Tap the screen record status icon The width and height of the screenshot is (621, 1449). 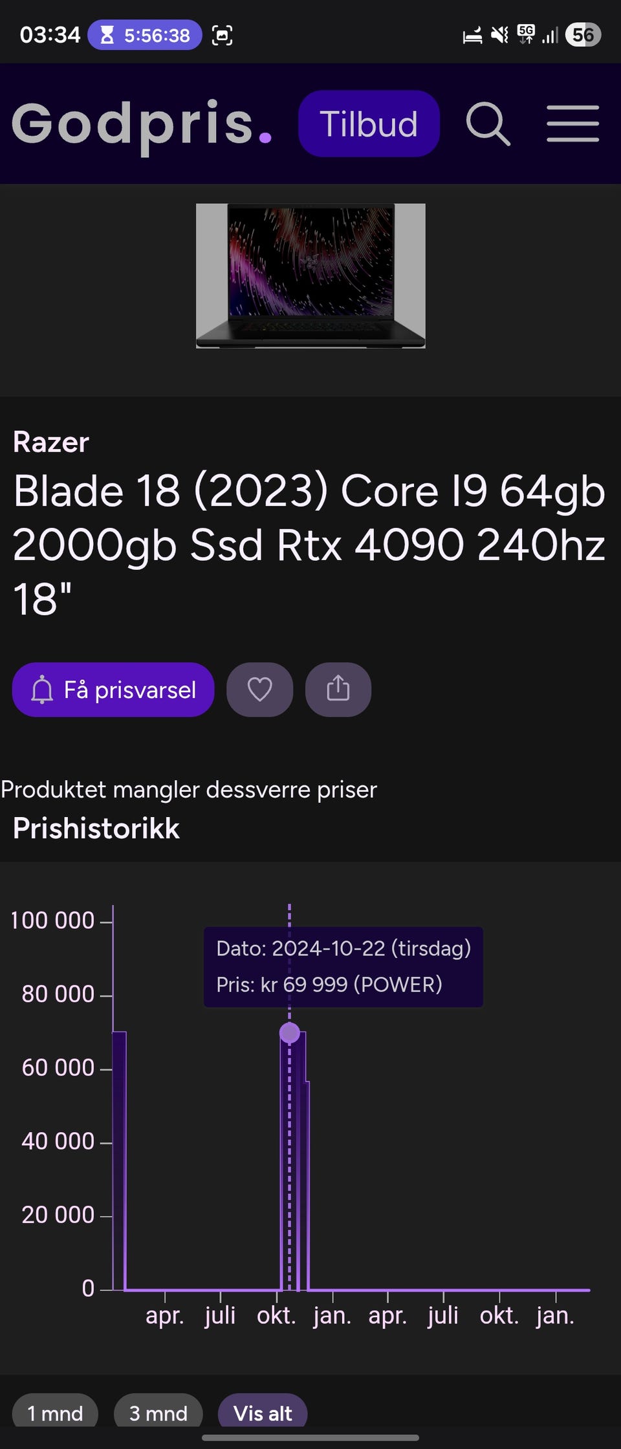(222, 35)
